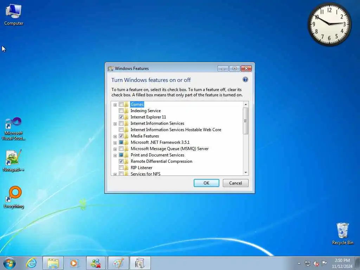The width and height of the screenshot is (360, 270).
Task: Minimize the Windows Features window
Action: [x=223, y=69]
